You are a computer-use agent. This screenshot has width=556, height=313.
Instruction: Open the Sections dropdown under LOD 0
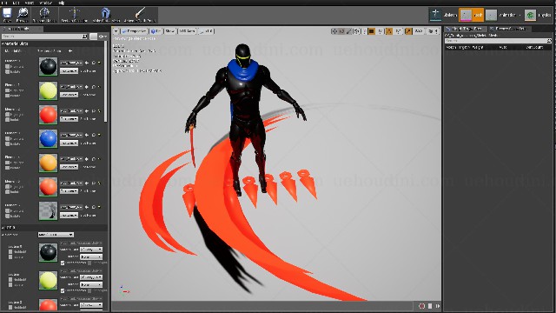[x=56, y=235]
